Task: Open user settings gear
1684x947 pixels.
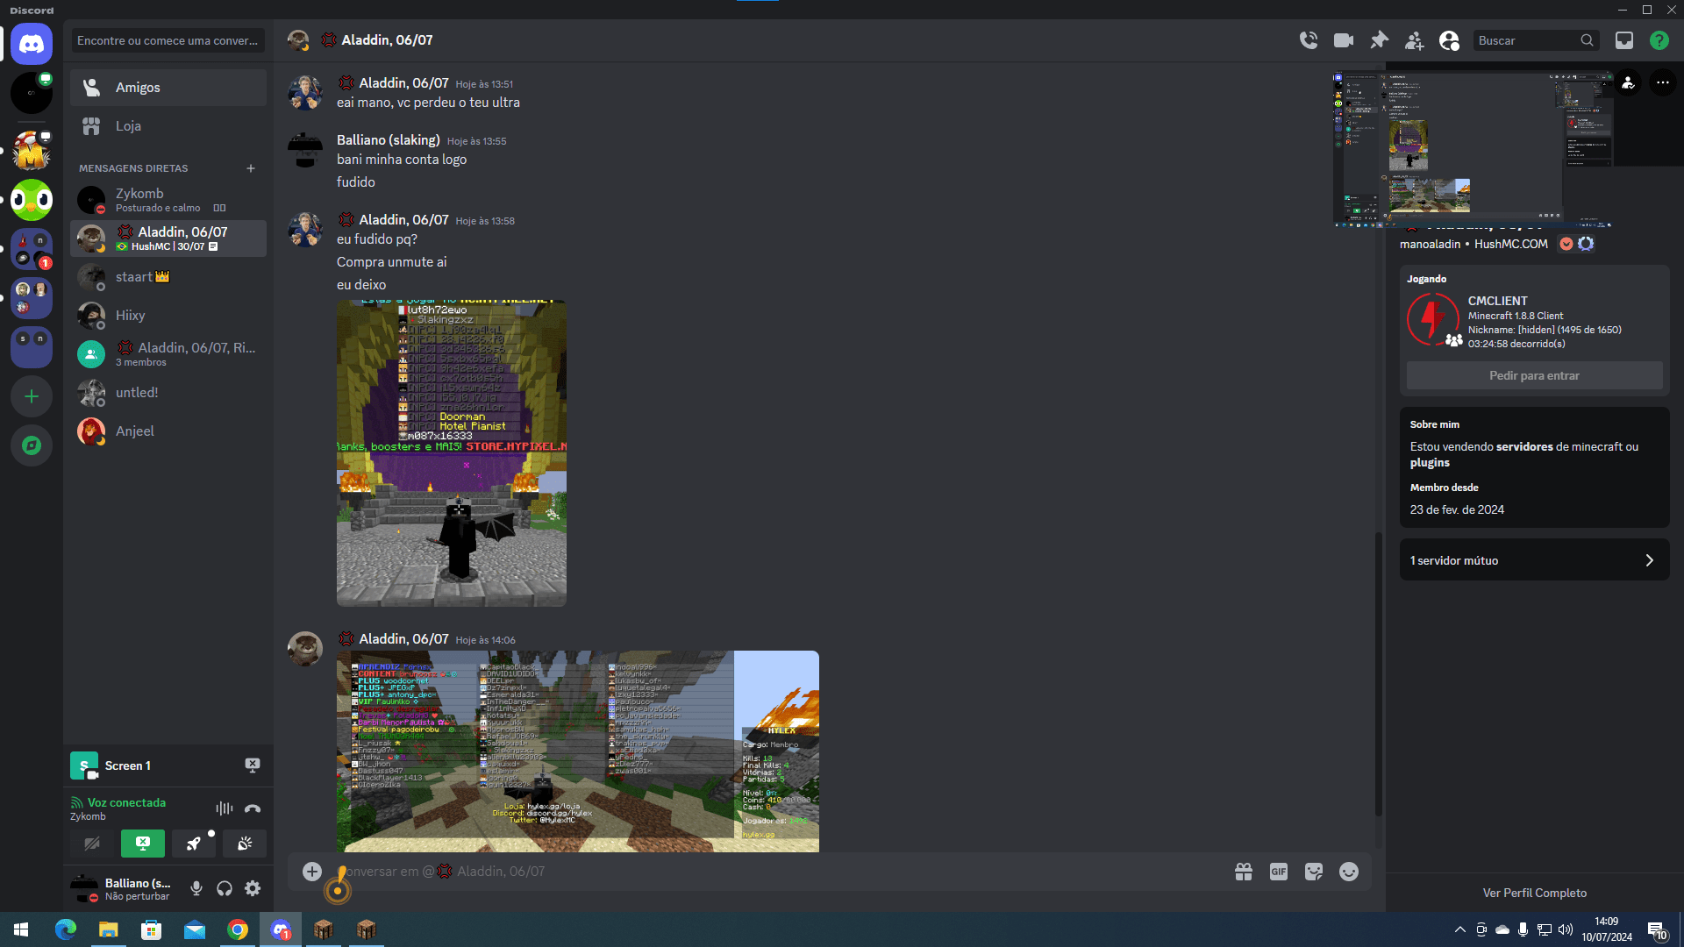Action: pos(253,888)
